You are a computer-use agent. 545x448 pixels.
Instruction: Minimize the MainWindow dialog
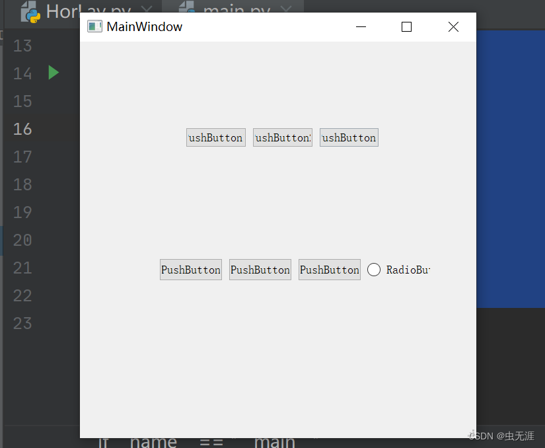[361, 27]
